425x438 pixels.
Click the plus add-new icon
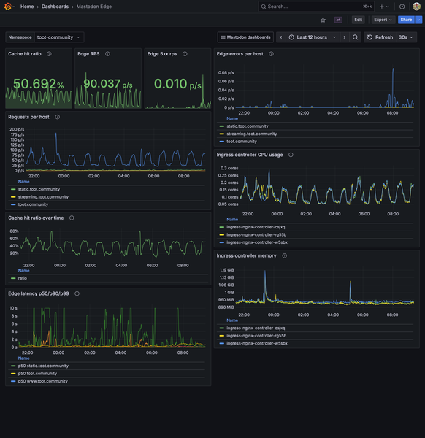(x=382, y=7)
